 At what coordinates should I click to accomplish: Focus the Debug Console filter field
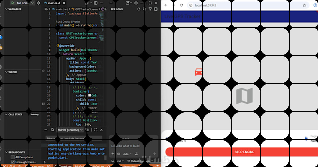[x=74, y=138]
